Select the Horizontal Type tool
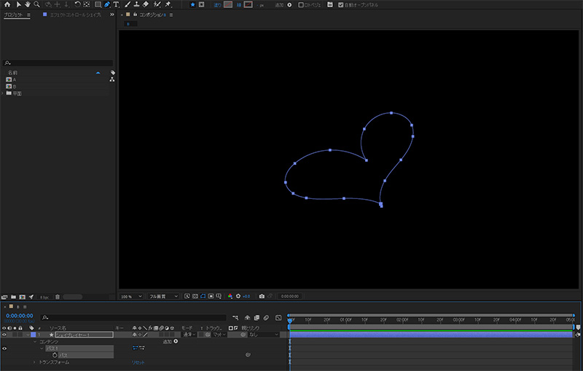This screenshot has width=583, height=371. (x=117, y=4)
